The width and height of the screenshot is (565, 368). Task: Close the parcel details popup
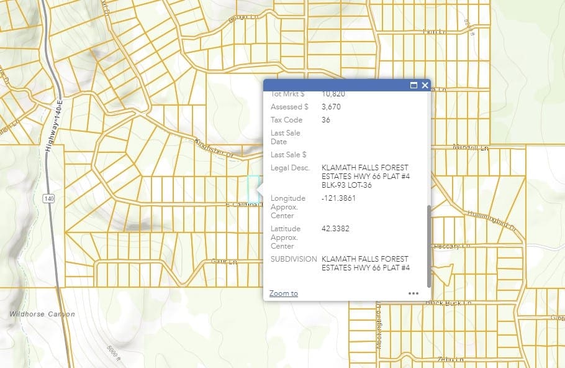(425, 86)
